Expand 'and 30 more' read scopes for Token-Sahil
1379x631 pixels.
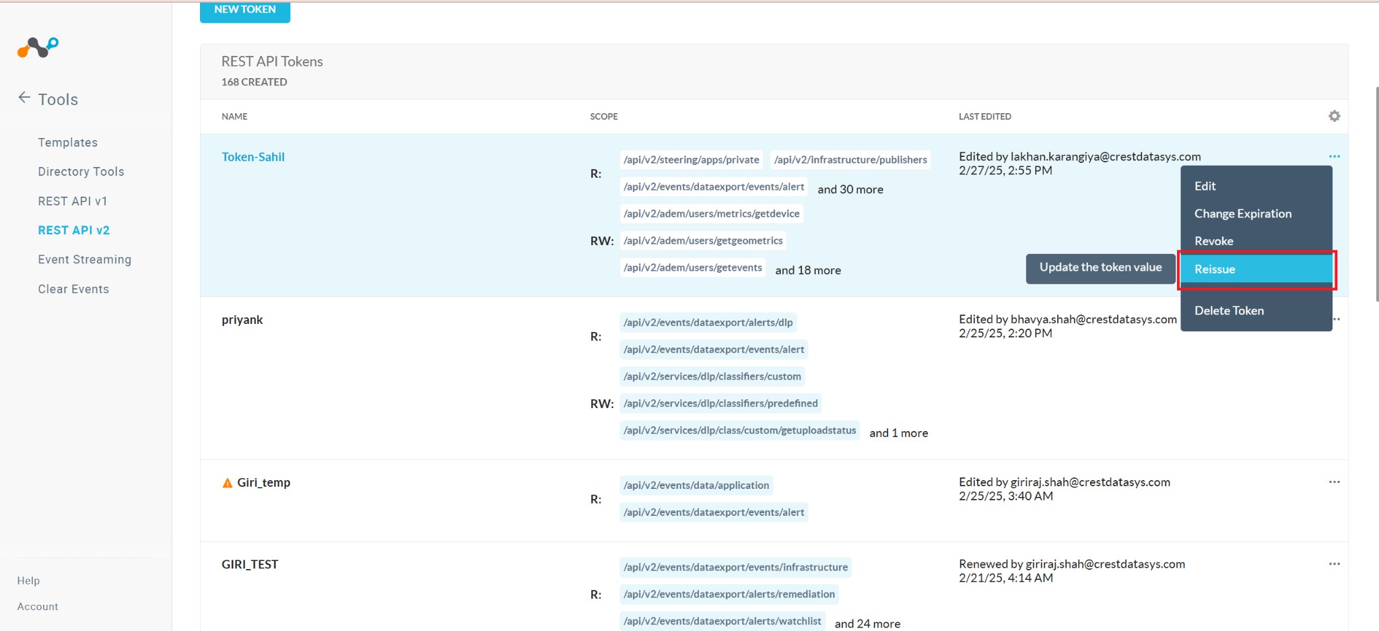tap(850, 189)
